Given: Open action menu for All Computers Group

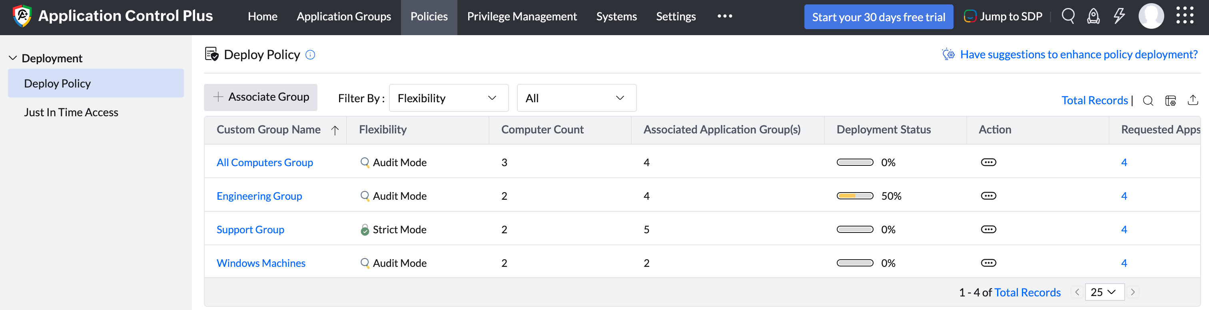Looking at the screenshot, I should click(x=988, y=162).
